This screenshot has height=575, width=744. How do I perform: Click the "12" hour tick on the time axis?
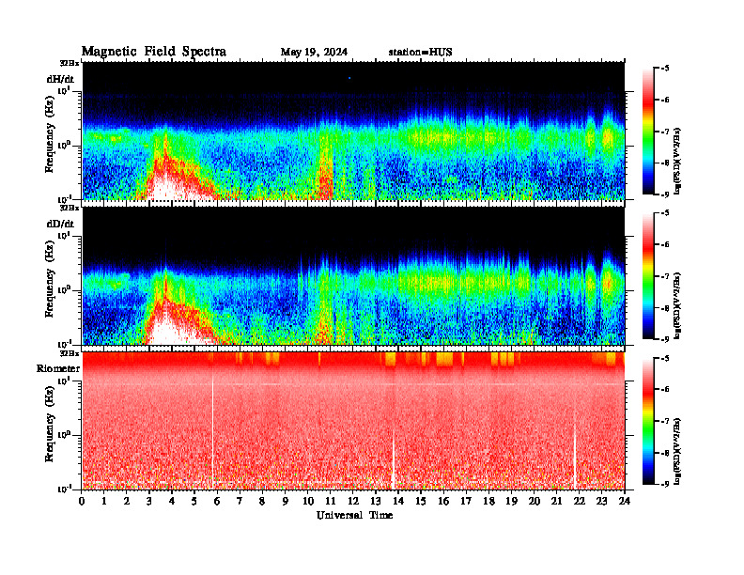(x=353, y=501)
